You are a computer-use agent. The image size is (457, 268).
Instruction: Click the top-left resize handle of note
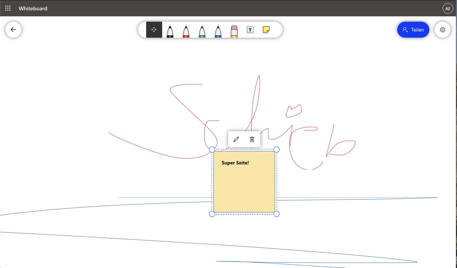coord(212,150)
